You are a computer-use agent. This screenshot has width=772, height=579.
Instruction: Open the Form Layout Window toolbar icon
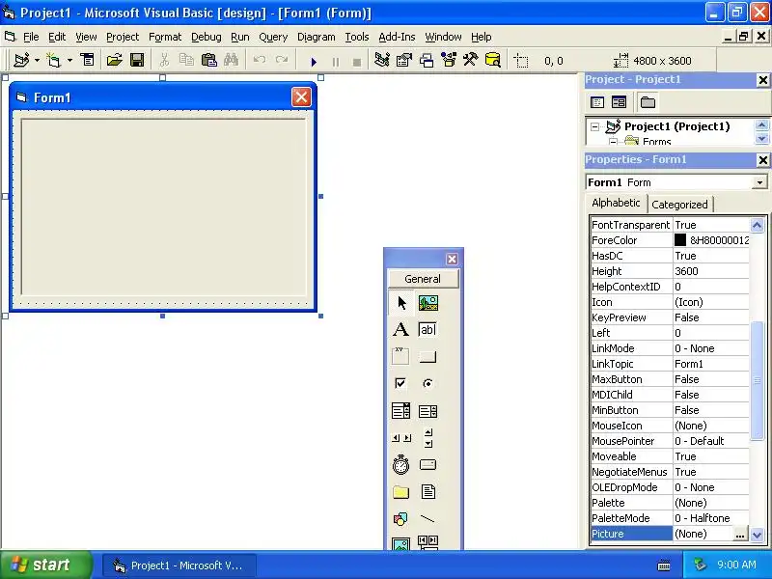[427, 61]
